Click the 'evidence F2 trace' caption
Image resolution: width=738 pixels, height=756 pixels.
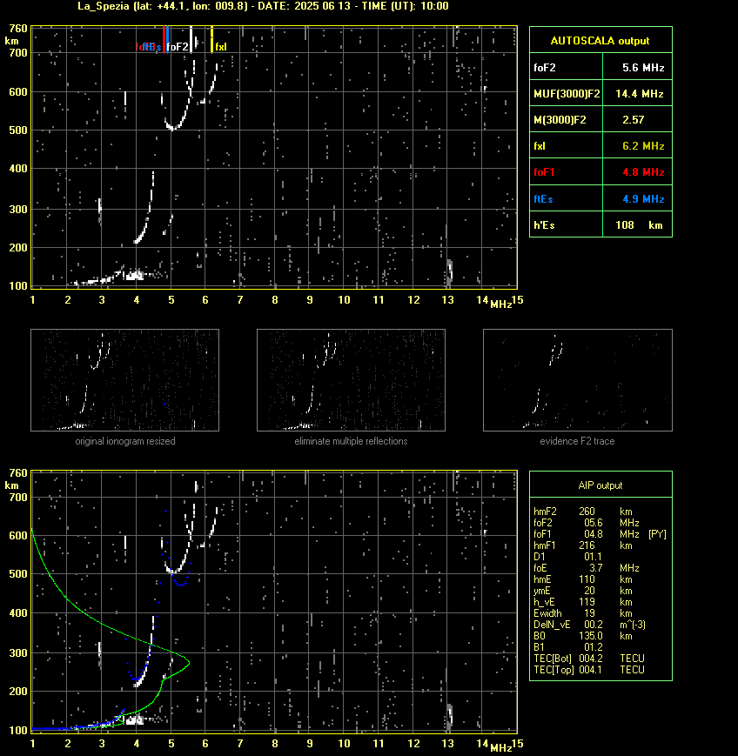click(x=577, y=441)
